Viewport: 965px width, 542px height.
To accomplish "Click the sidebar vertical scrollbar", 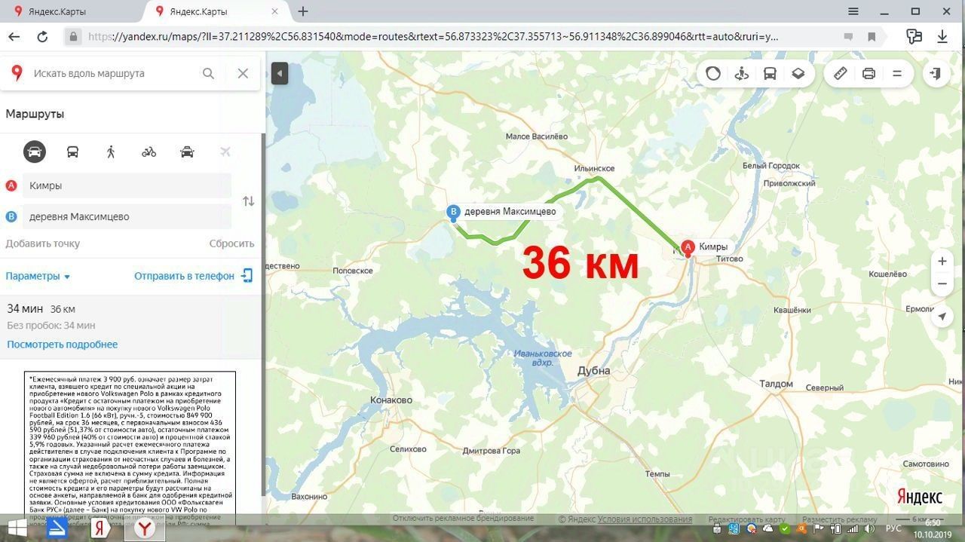I will [263, 314].
